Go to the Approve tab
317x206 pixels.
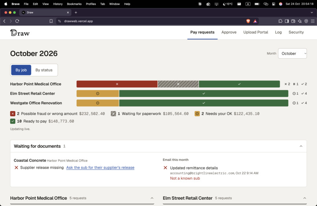[229, 32]
